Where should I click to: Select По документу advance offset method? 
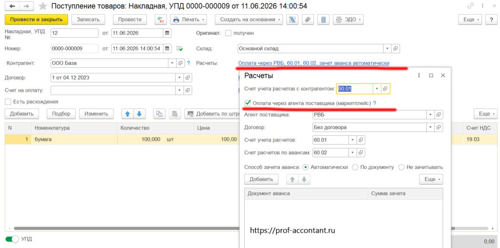(x=355, y=167)
